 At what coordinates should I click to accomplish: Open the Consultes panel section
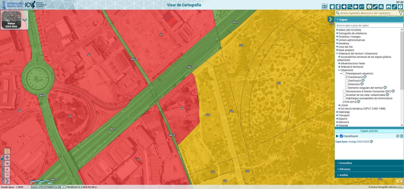tap(369, 163)
